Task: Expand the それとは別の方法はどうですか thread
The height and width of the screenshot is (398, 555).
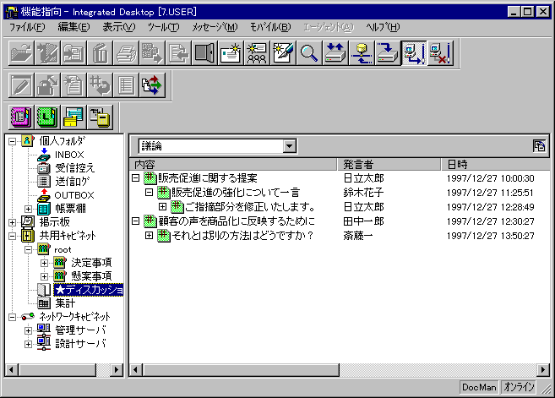Action: click(149, 235)
